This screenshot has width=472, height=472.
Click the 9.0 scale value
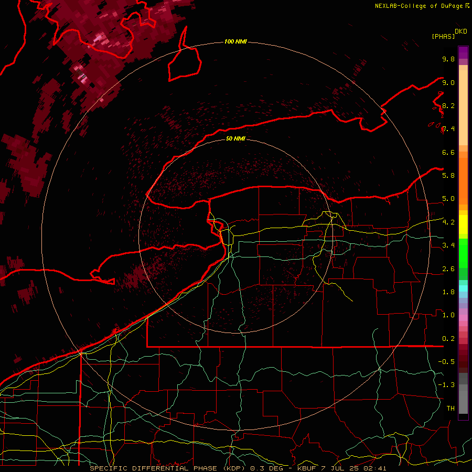pos(448,82)
